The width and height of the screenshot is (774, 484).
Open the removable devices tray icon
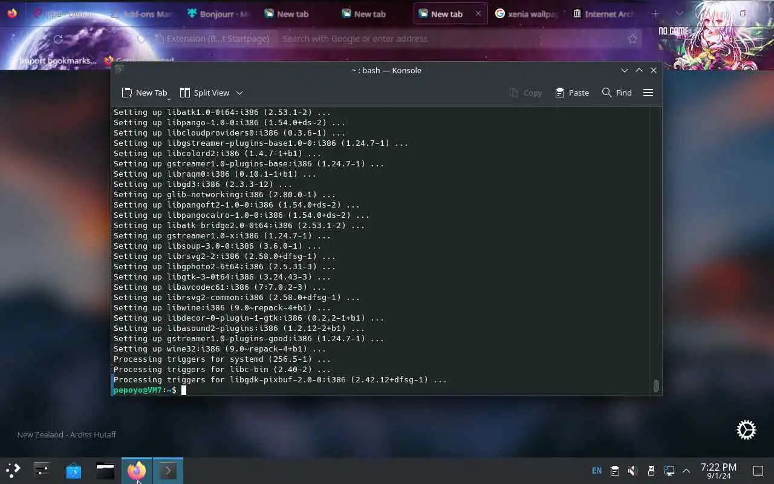tap(651, 471)
